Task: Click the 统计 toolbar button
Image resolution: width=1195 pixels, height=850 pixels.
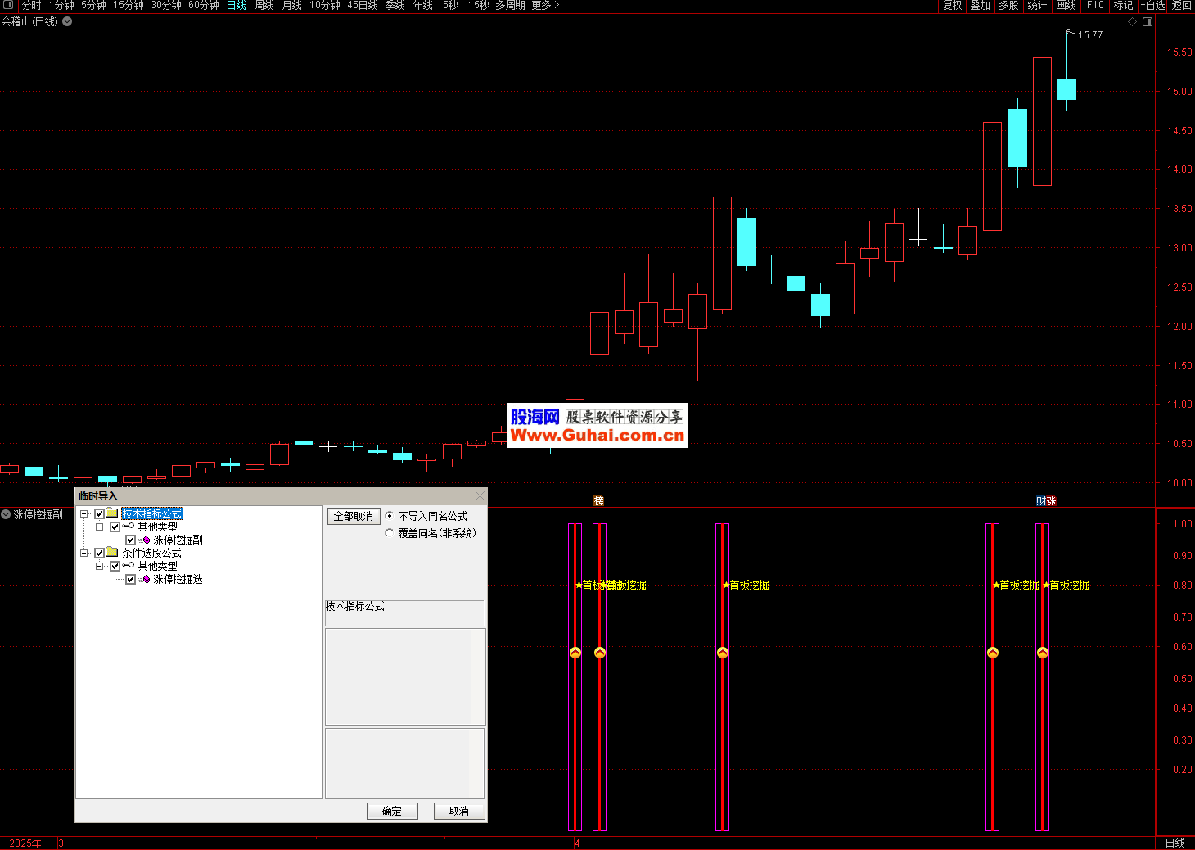Action: point(1038,5)
